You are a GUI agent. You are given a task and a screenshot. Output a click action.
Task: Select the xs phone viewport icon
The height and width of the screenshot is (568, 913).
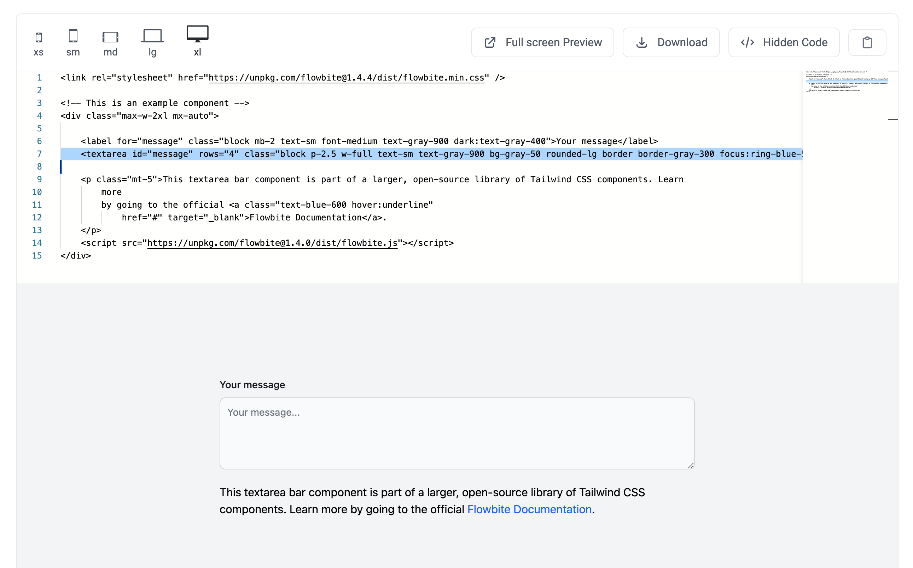click(x=38, y=37)
